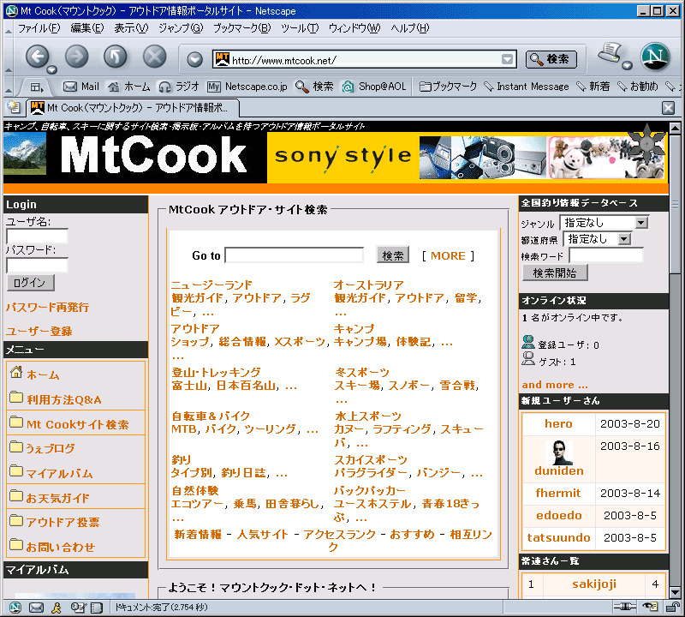Open the 編集(E) menu
685x617 pixels.
pos(87,28)
